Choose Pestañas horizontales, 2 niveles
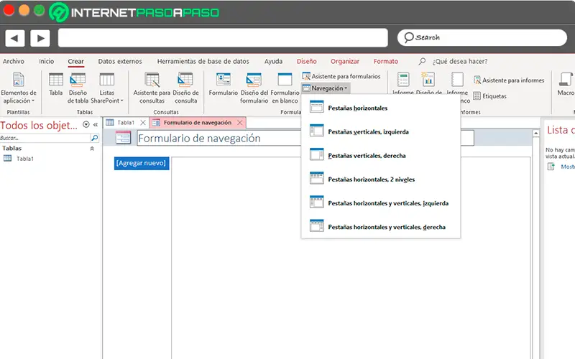 381,179
